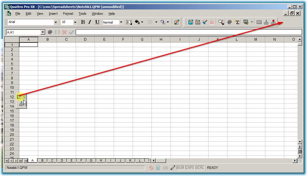
Task: Toggle Bold formatting
Action: point(83,22)
